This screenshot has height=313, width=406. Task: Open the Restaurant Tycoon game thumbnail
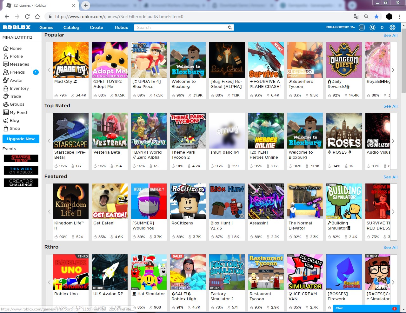click(266, 272)
